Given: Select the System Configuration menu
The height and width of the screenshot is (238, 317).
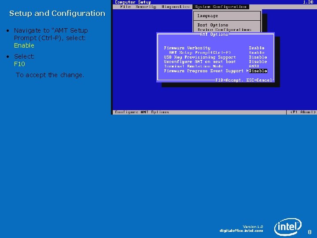Looking at the screenshot, I should click(x=221, y=7).
